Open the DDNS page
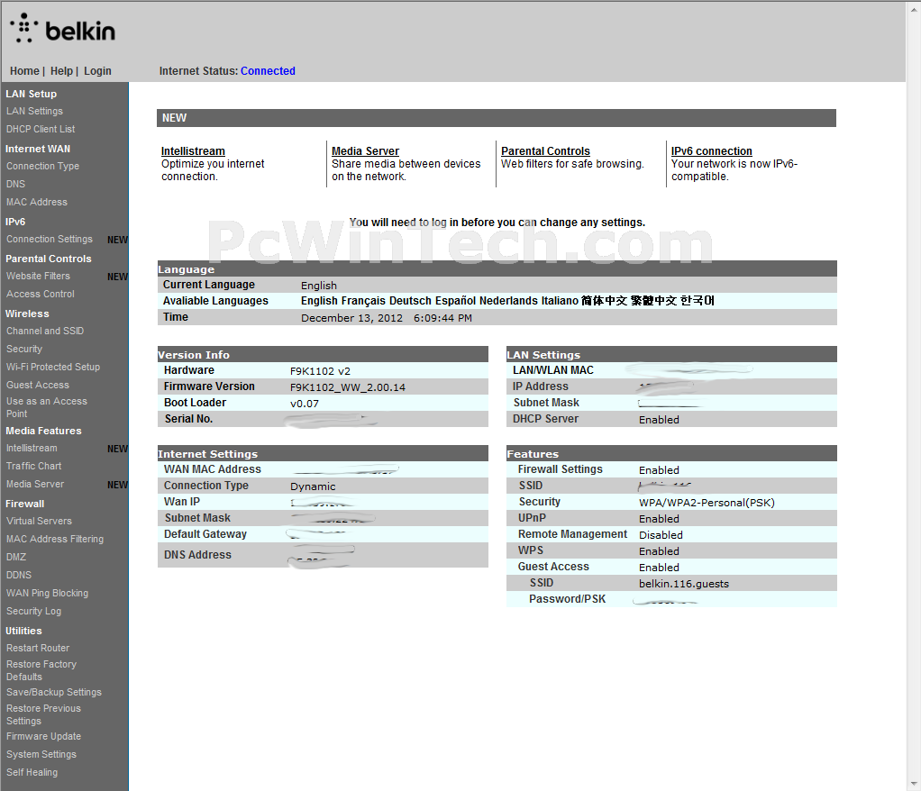Image resolution: width=921 pixels, height=791 pixels. [19, 576]
